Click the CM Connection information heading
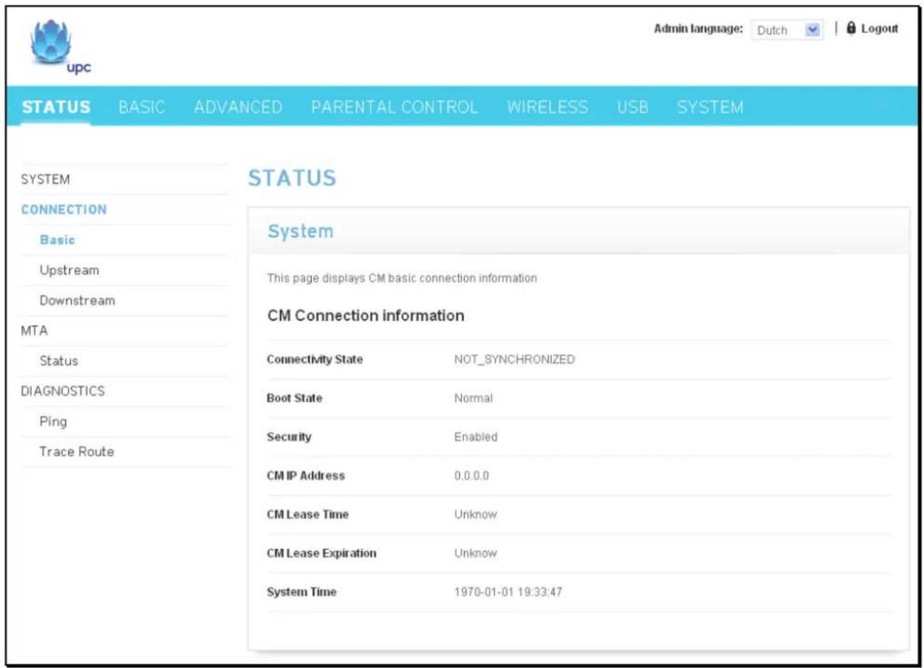Viewport: 924px width, 668px height. pos(365,316)
